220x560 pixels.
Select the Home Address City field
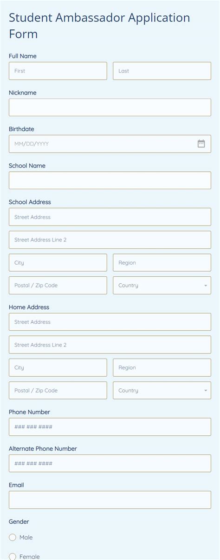58,367
